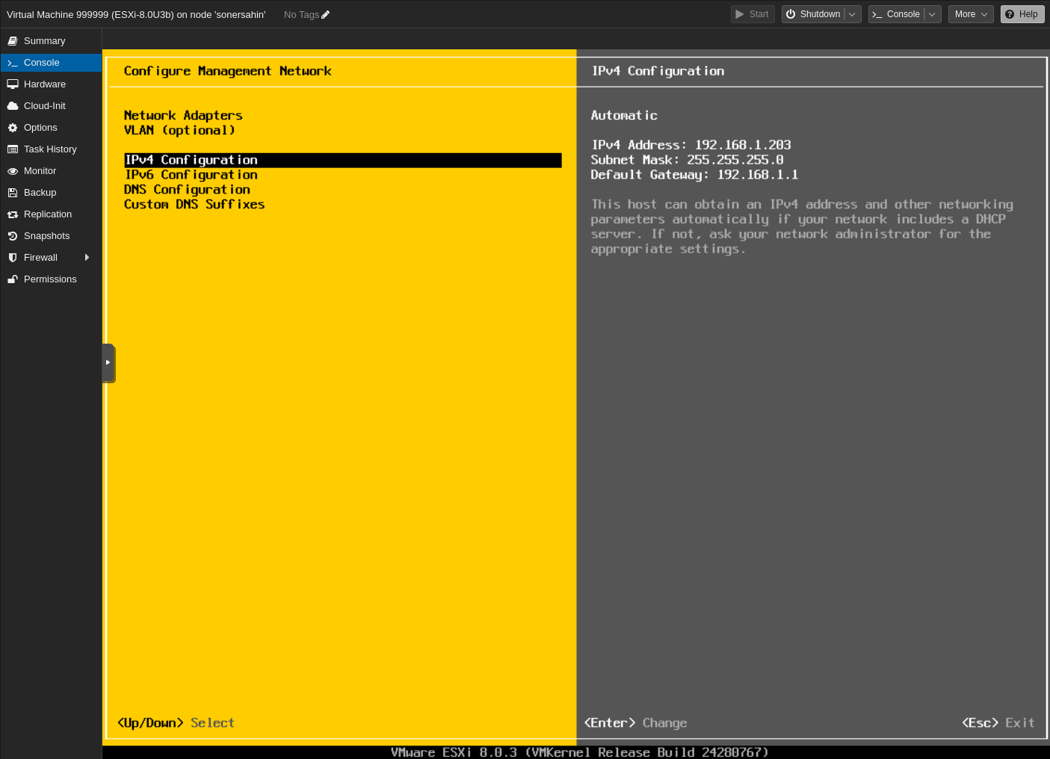Open the Summary sidebar icon
1050x759 pixels.
pyautogui.click(x=13, y=41)
